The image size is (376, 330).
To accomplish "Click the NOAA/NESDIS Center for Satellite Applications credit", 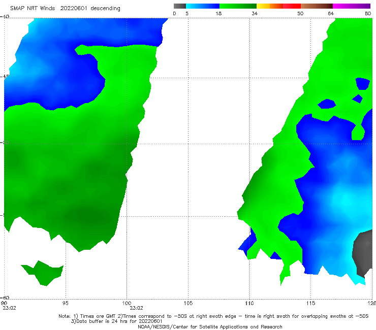I will [x=210, y=326].
